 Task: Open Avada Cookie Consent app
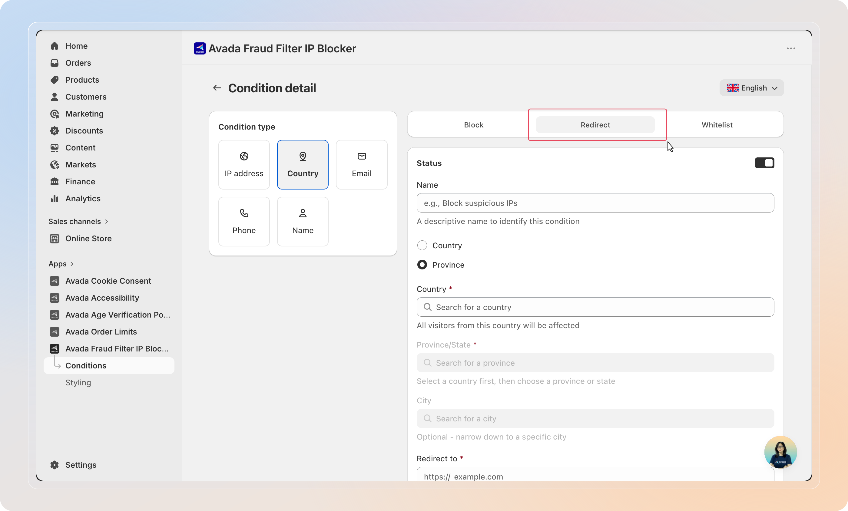coord(109,281)
